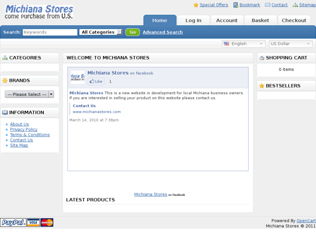
Task: Open the Log In tab
Action: 193,20
